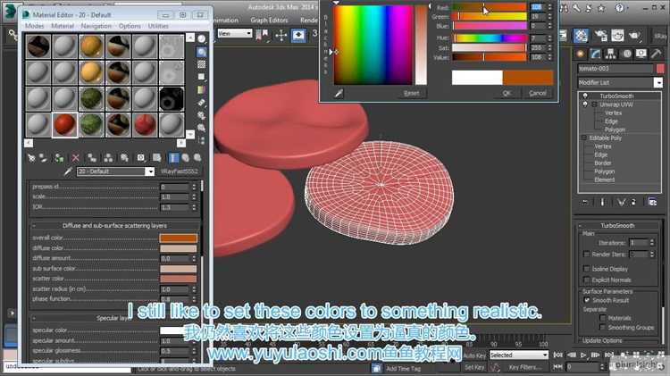This screenshot has height=376, width=670.
Task: Click the Auto Key button
Action: 474,355
